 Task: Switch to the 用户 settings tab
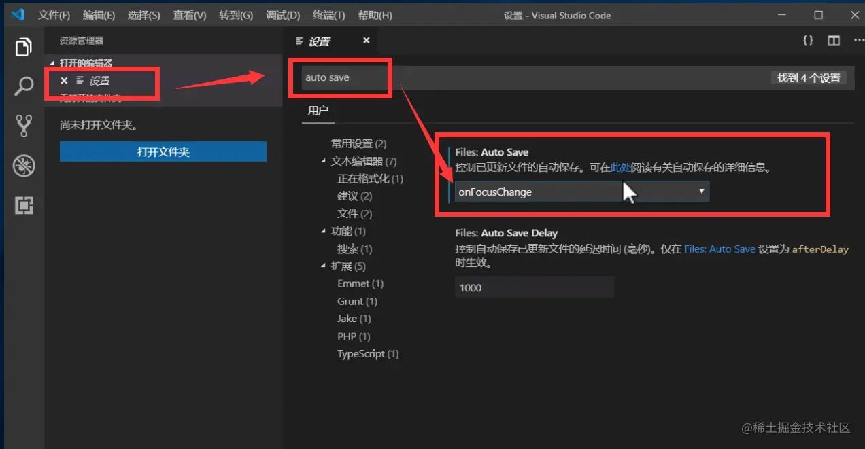coord(318,110)
